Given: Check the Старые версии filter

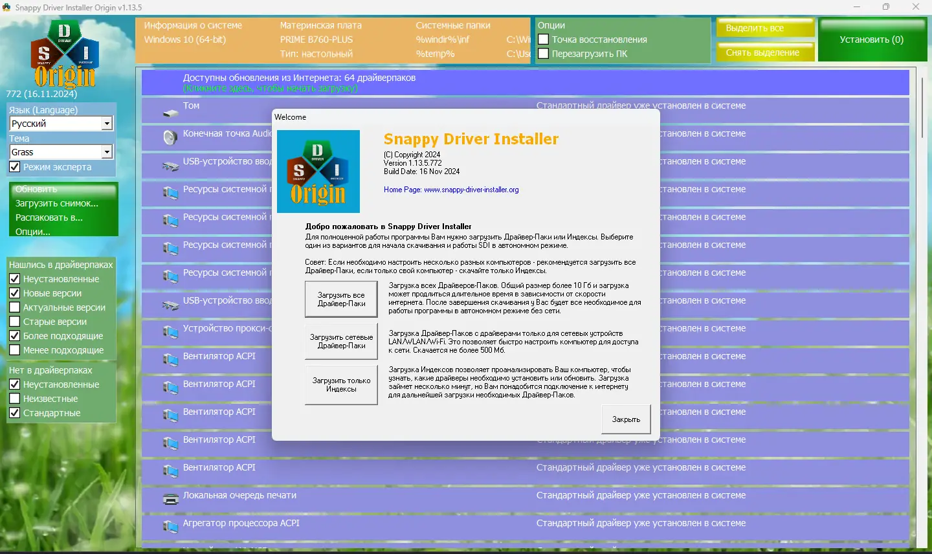Looking at the screenshot, I should tap(15, 322).
